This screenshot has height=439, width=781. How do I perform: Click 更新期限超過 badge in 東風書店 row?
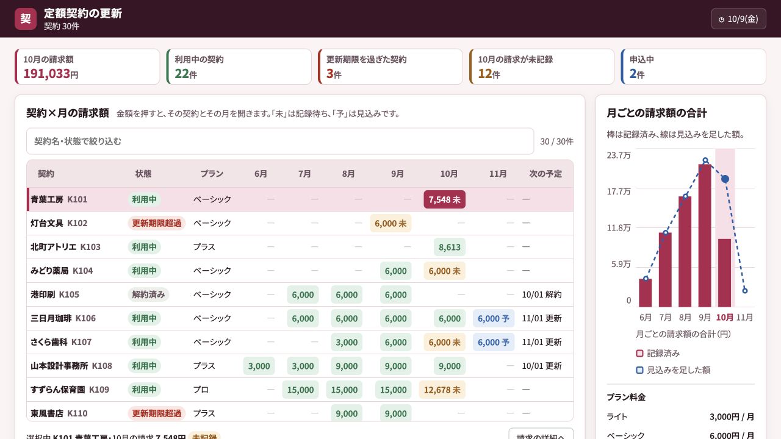click(157, 413)
